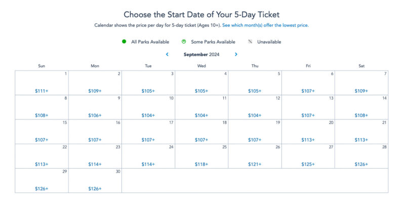This screenshot has height=205, width=405.
Task: Click the Unavailable legend icon
Action: 250,42
